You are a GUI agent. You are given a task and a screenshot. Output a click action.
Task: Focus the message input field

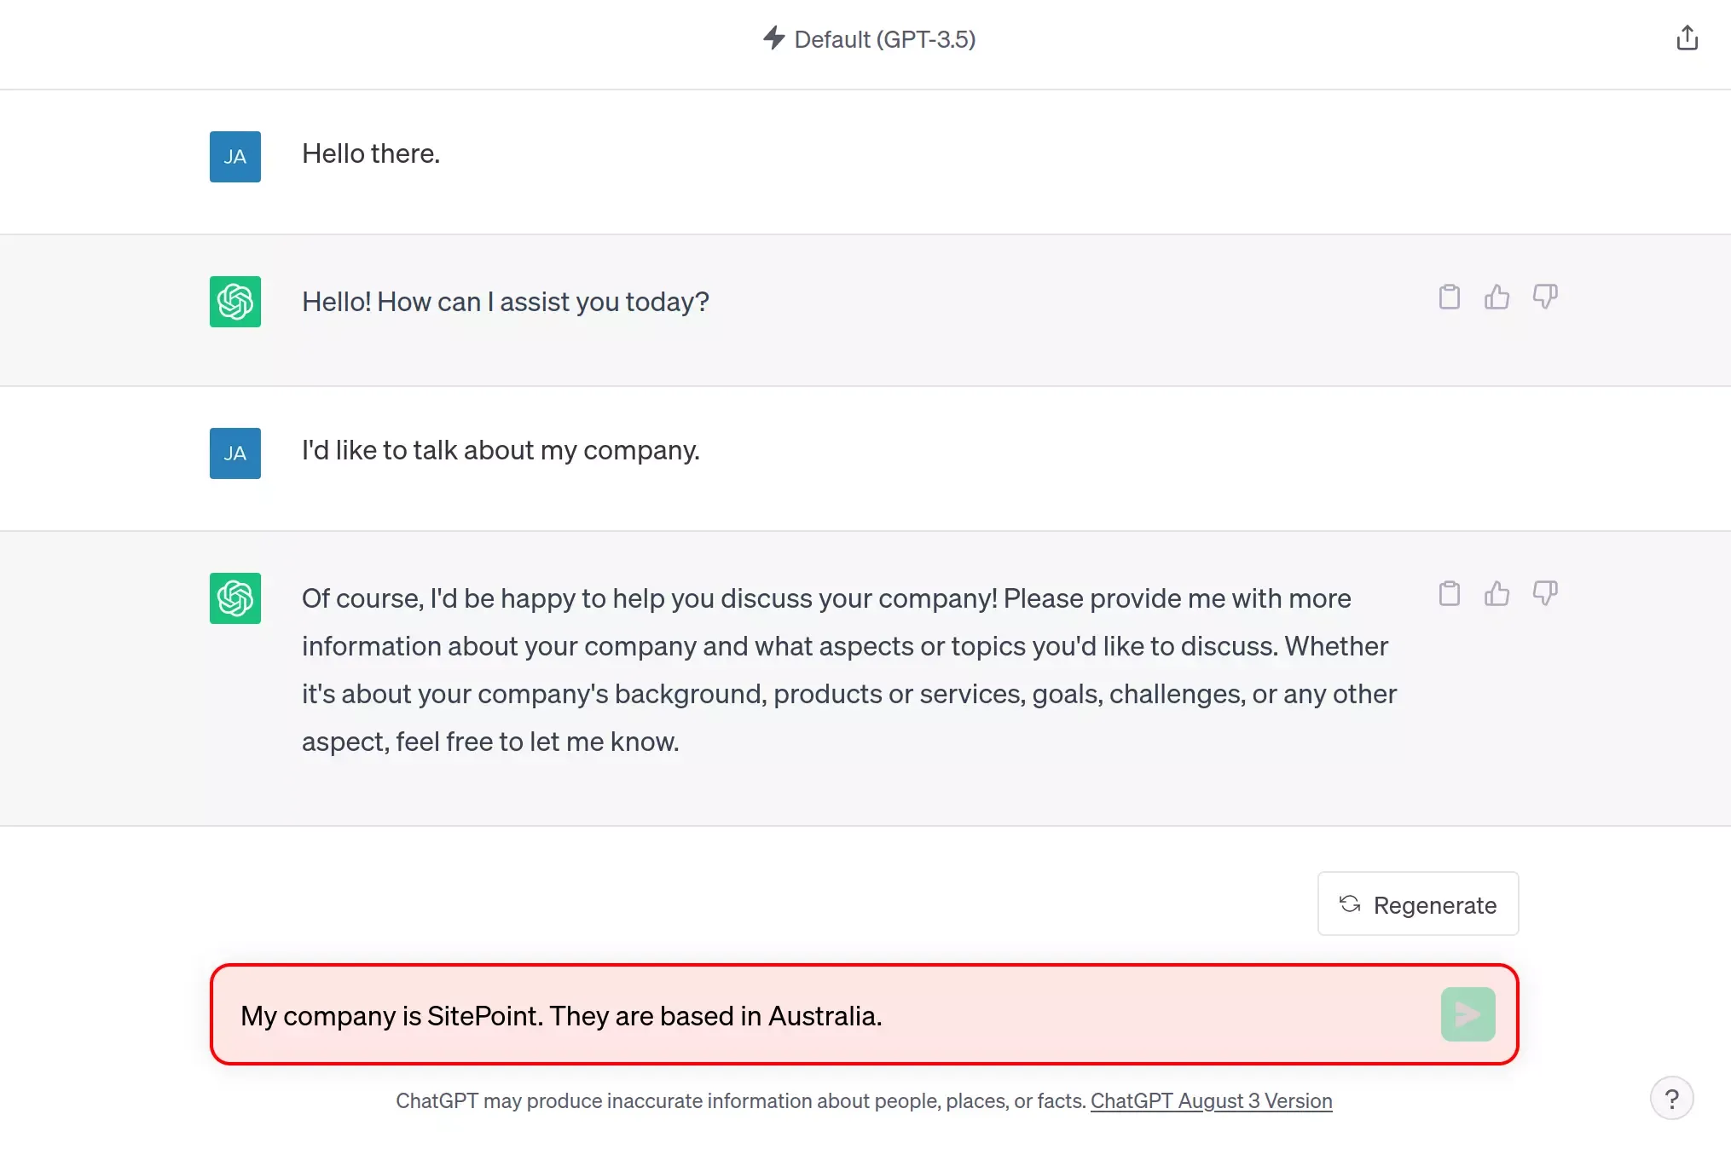coord(819,1015)
